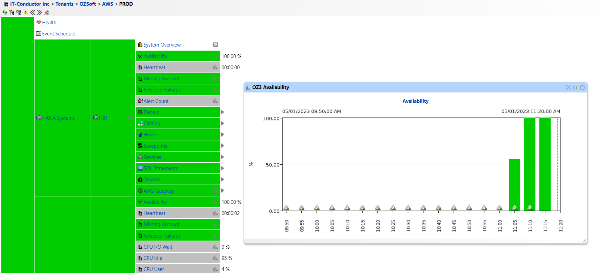Click the H81 system menu icon
Viewport: 600px width, 273px height.
click(131, 118)
